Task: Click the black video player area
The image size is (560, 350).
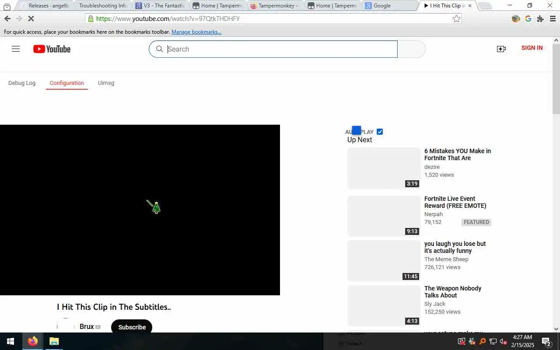Action: point(140,210)
